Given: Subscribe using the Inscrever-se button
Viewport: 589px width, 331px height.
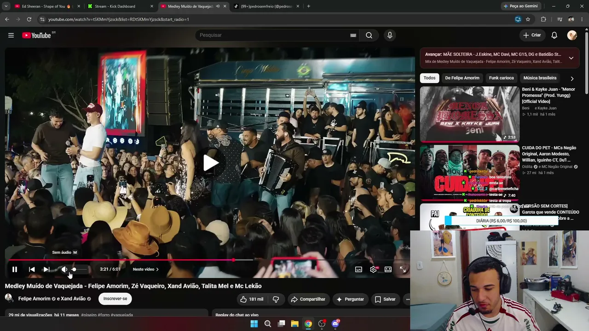Looking at the screenshot, I should click(x=115, y=299).
